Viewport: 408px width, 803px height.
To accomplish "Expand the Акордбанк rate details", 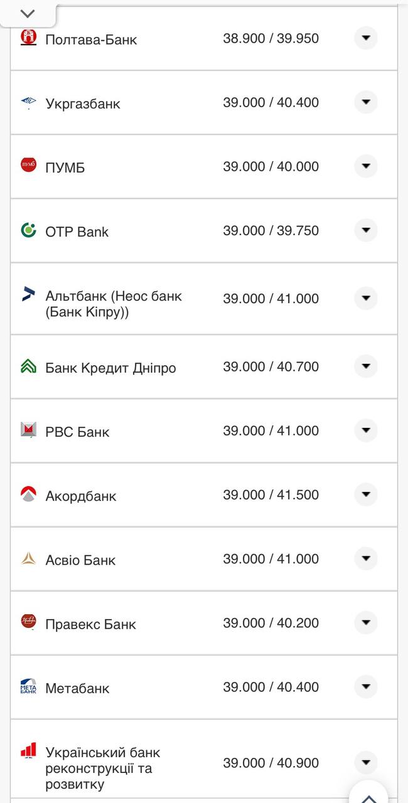I will (365, 495).
